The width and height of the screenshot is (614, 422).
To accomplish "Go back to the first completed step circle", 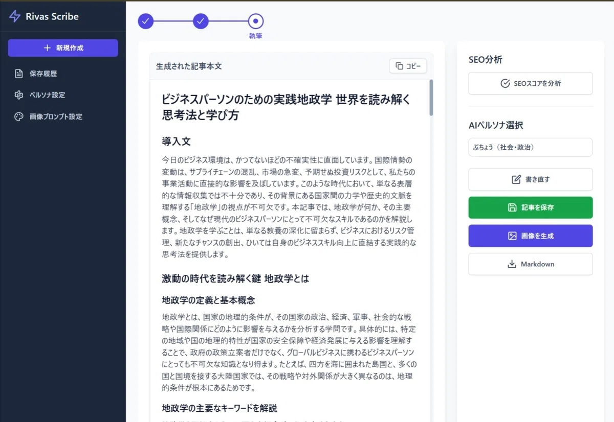I will [146, 21].
